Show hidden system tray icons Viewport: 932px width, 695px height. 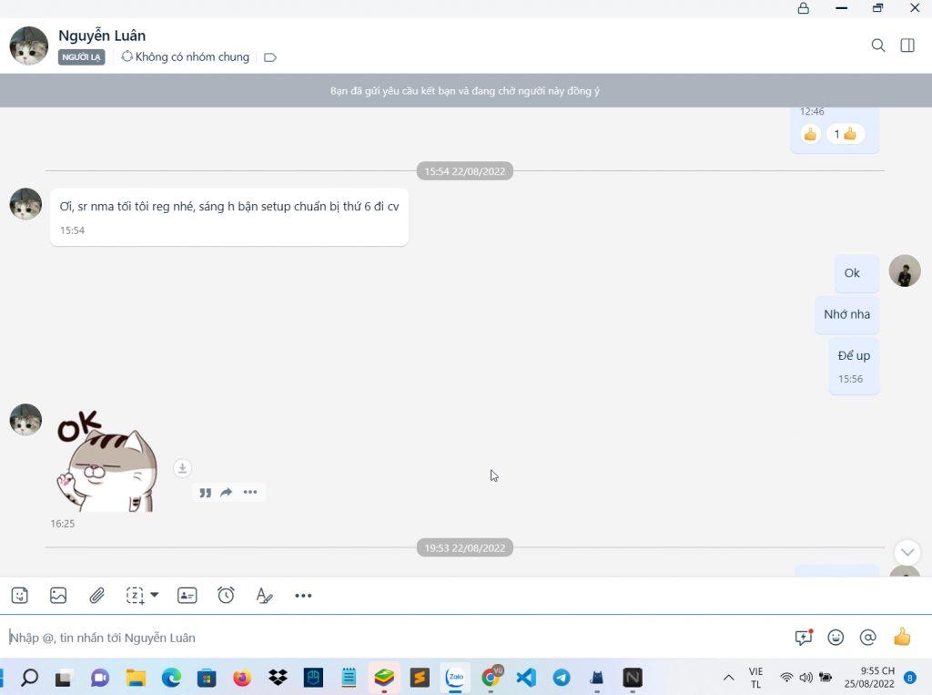(x=728, y=678)
